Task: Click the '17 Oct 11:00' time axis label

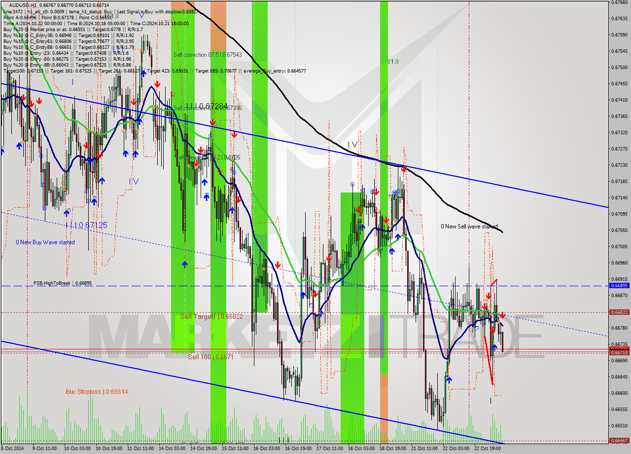Action: coord(330,449)
